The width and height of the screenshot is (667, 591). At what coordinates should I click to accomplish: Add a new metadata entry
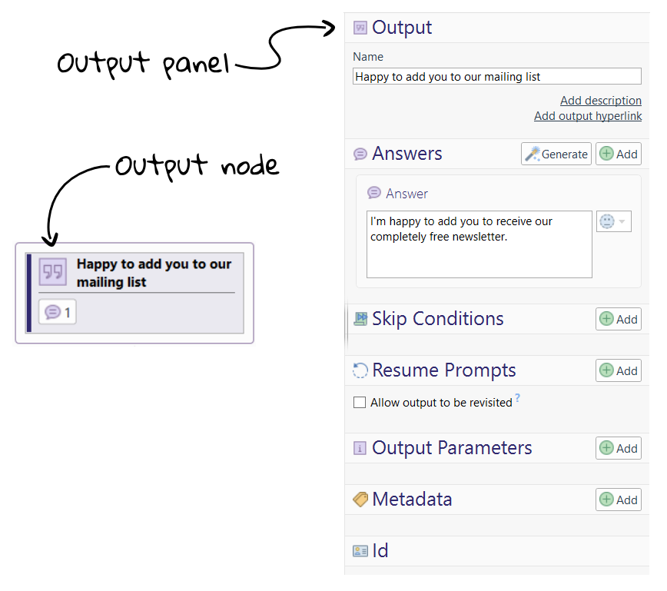(618, 499)
